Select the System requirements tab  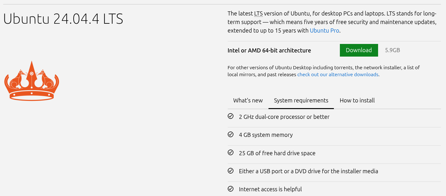(301, 101)
